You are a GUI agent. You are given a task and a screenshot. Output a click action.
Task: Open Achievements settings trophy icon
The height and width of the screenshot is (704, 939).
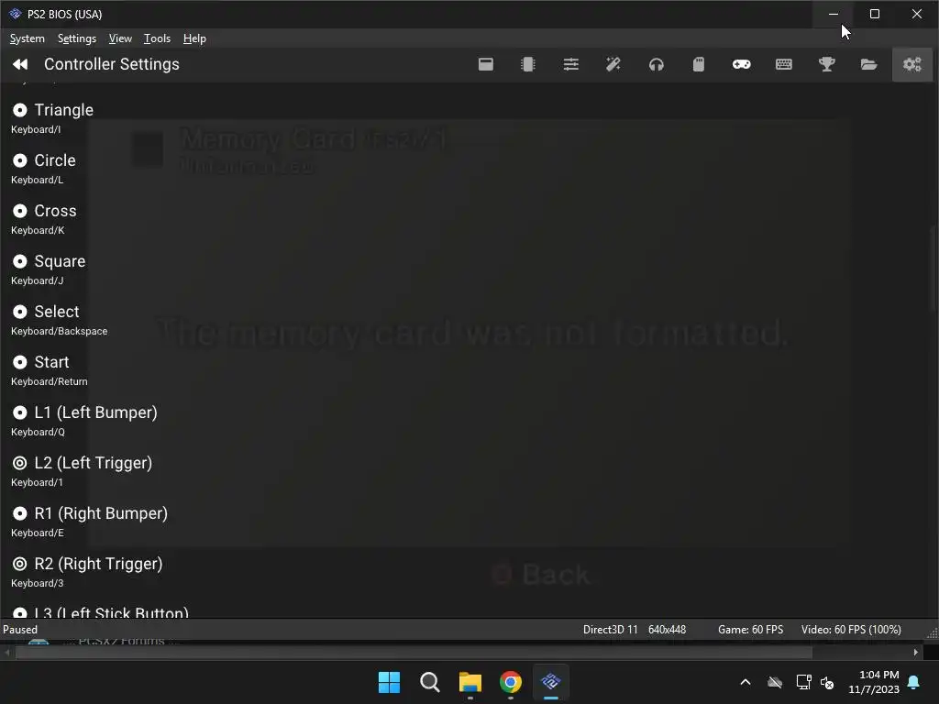point(827,64)
